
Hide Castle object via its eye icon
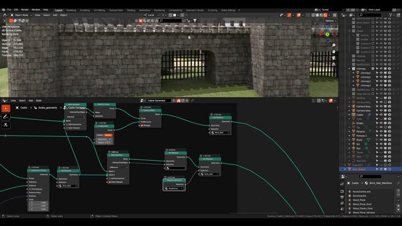point(381,115)
